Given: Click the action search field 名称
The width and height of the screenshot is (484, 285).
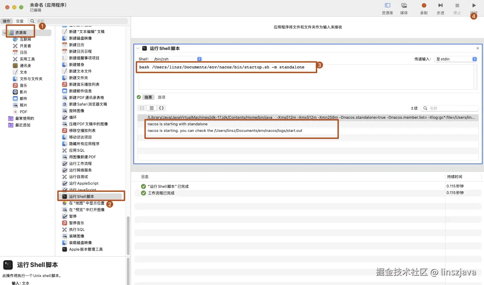Looking at the screenshot, I should point(78,21).
